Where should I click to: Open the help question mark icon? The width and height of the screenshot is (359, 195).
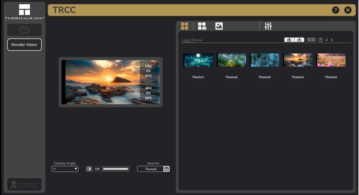click(336, 10)
